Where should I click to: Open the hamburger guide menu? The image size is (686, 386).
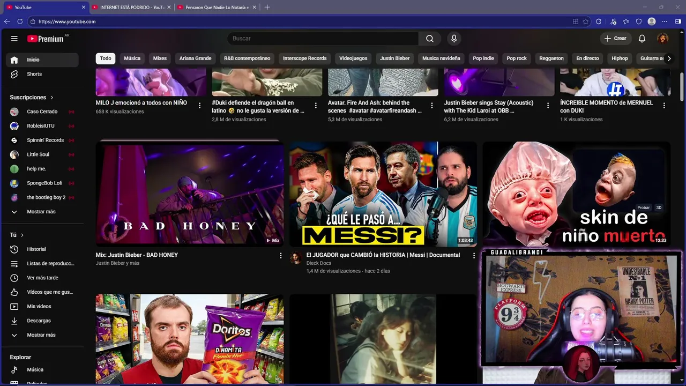(x=14, y=39)
